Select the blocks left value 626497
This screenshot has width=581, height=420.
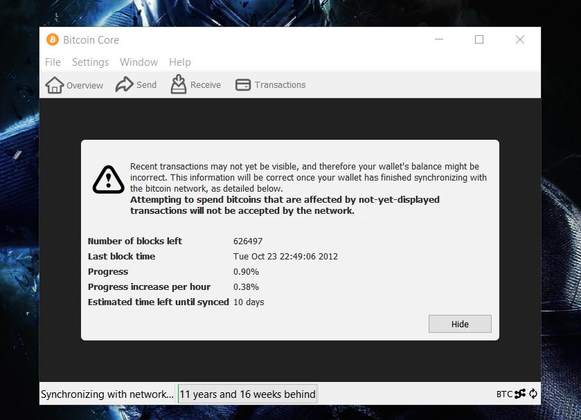click(x=248, y=241)
